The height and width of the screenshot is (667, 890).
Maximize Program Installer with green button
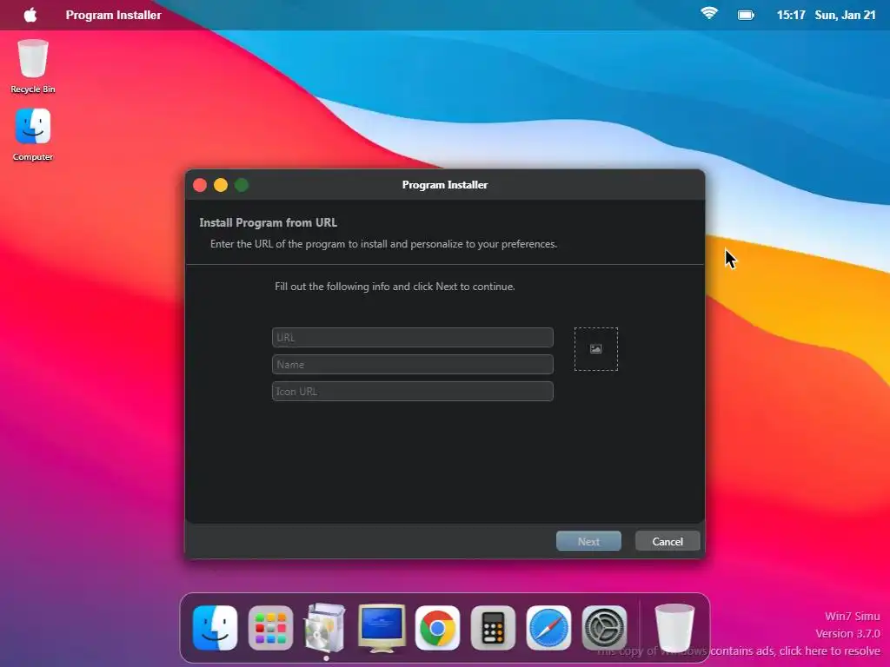coord(242,185)
